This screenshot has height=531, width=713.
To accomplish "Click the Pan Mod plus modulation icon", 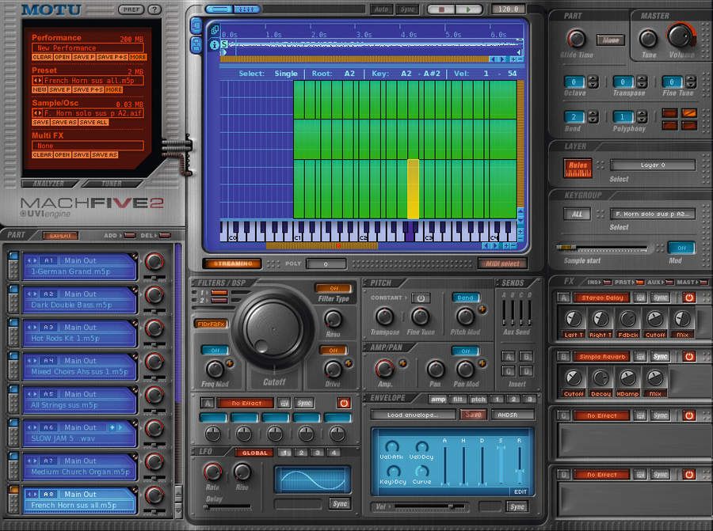I will click(x=482, y=363).
